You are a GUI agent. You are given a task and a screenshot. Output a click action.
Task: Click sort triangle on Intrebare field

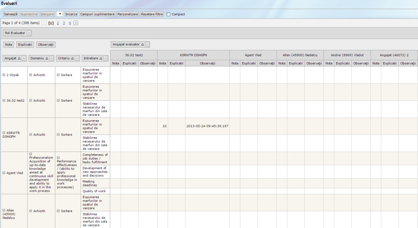pos(101,58)
